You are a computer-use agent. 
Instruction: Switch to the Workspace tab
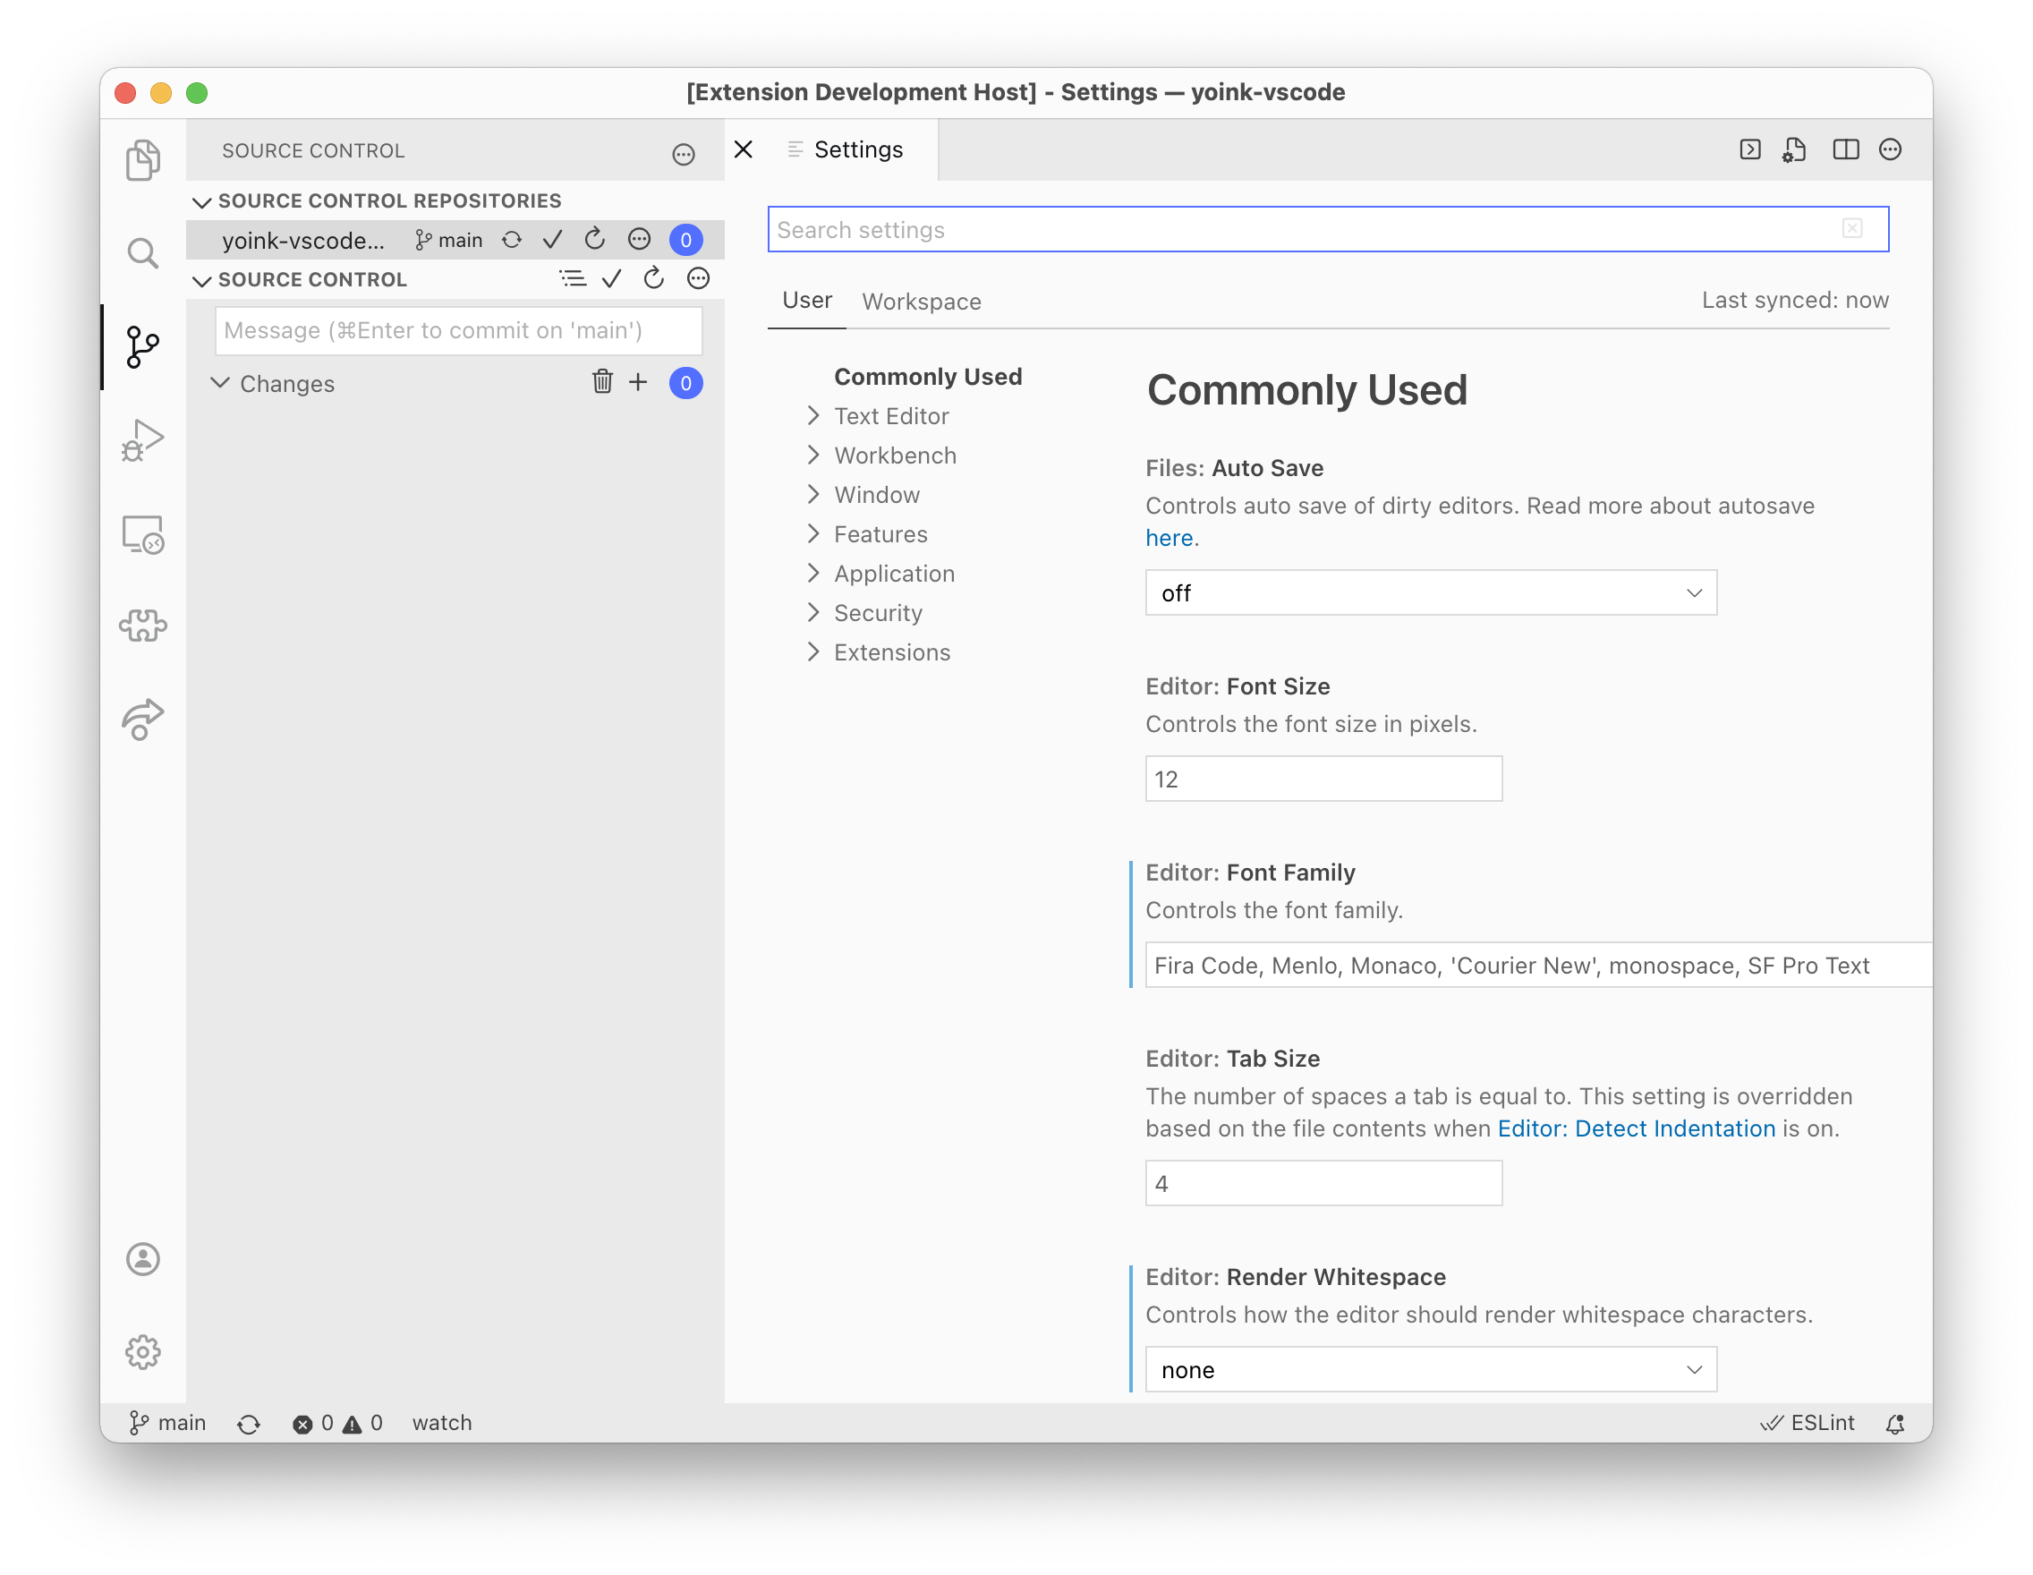click(x=919, y=301)
